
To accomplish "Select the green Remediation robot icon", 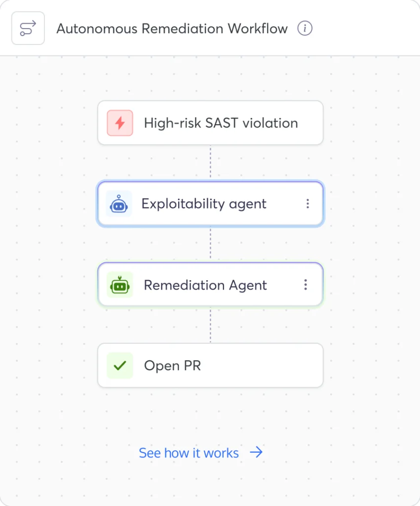I will pyautogui.click(x=120, y=285).
